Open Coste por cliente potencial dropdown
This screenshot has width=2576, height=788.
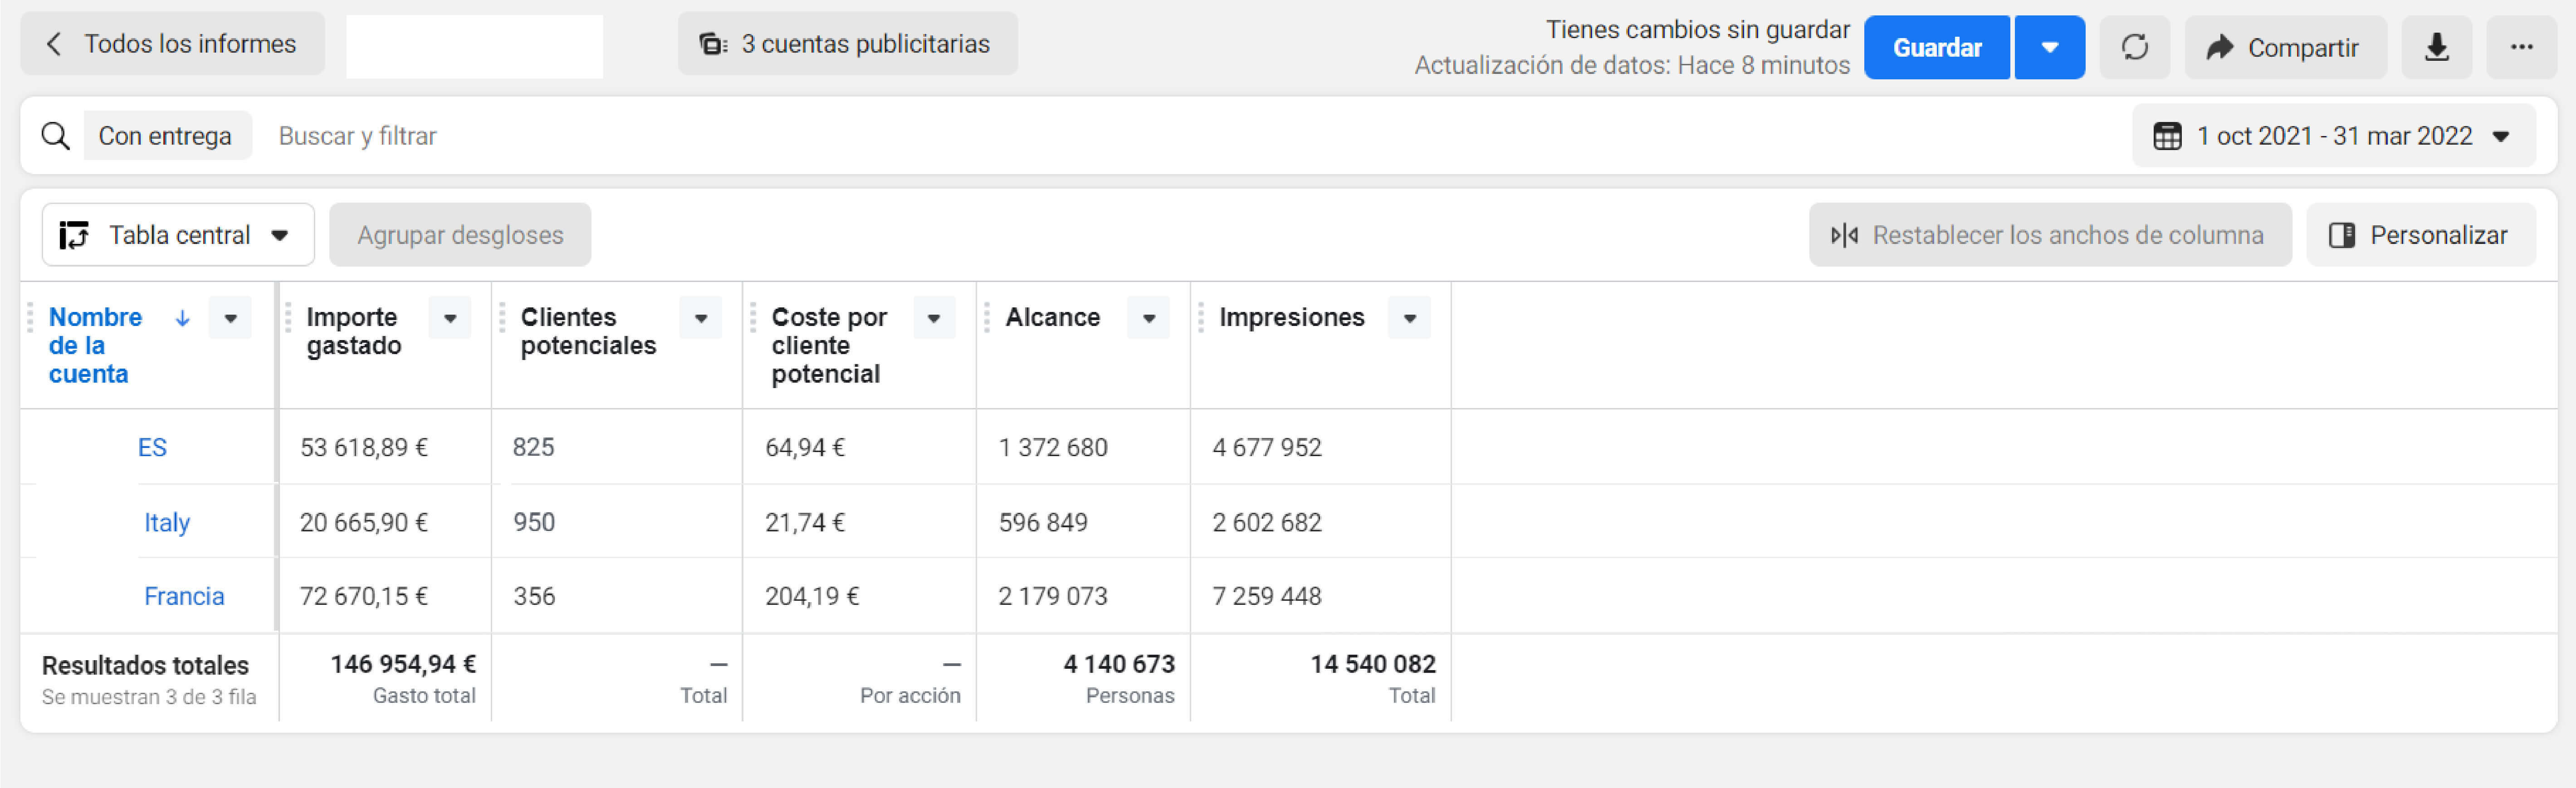coord(933,318)
